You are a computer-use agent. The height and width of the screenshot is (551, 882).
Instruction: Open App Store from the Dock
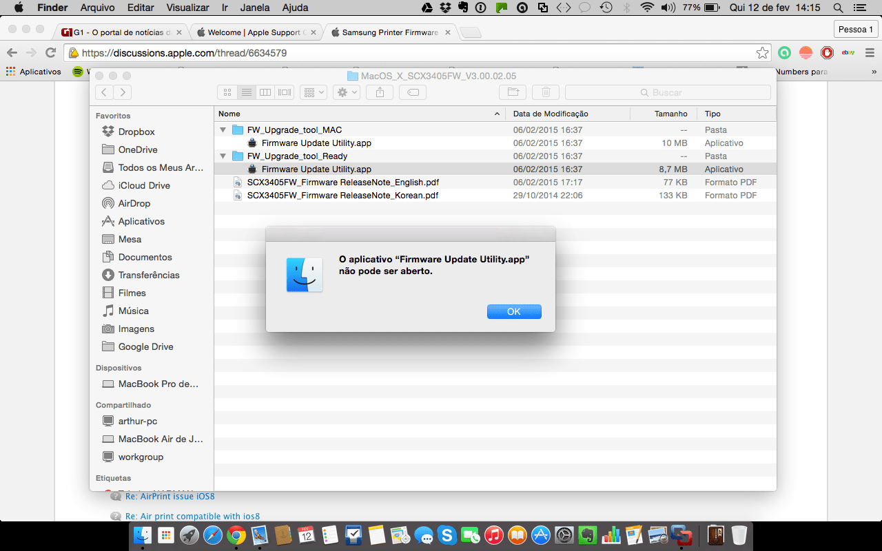click(541, 535)
